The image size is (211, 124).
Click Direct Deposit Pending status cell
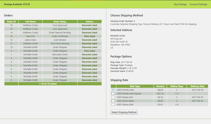pos(60,32)
